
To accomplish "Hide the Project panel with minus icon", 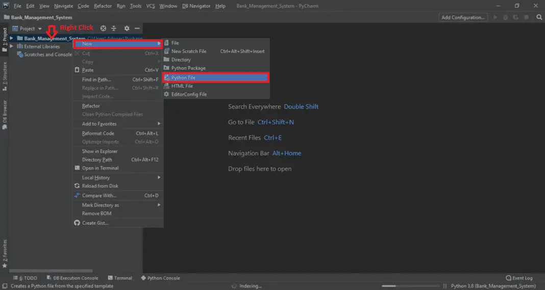I will click(x=137, y=29).
